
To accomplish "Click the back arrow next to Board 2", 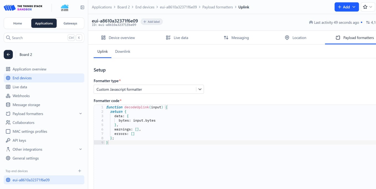I will tap(8, 55).
